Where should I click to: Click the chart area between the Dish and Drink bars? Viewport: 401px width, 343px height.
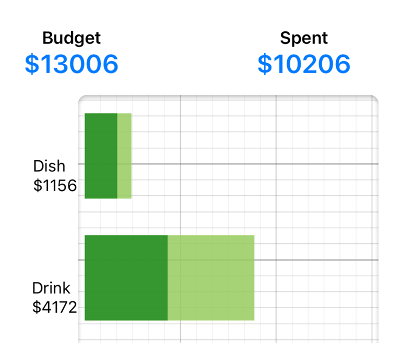pyautogui.click(x=228, y=217)
